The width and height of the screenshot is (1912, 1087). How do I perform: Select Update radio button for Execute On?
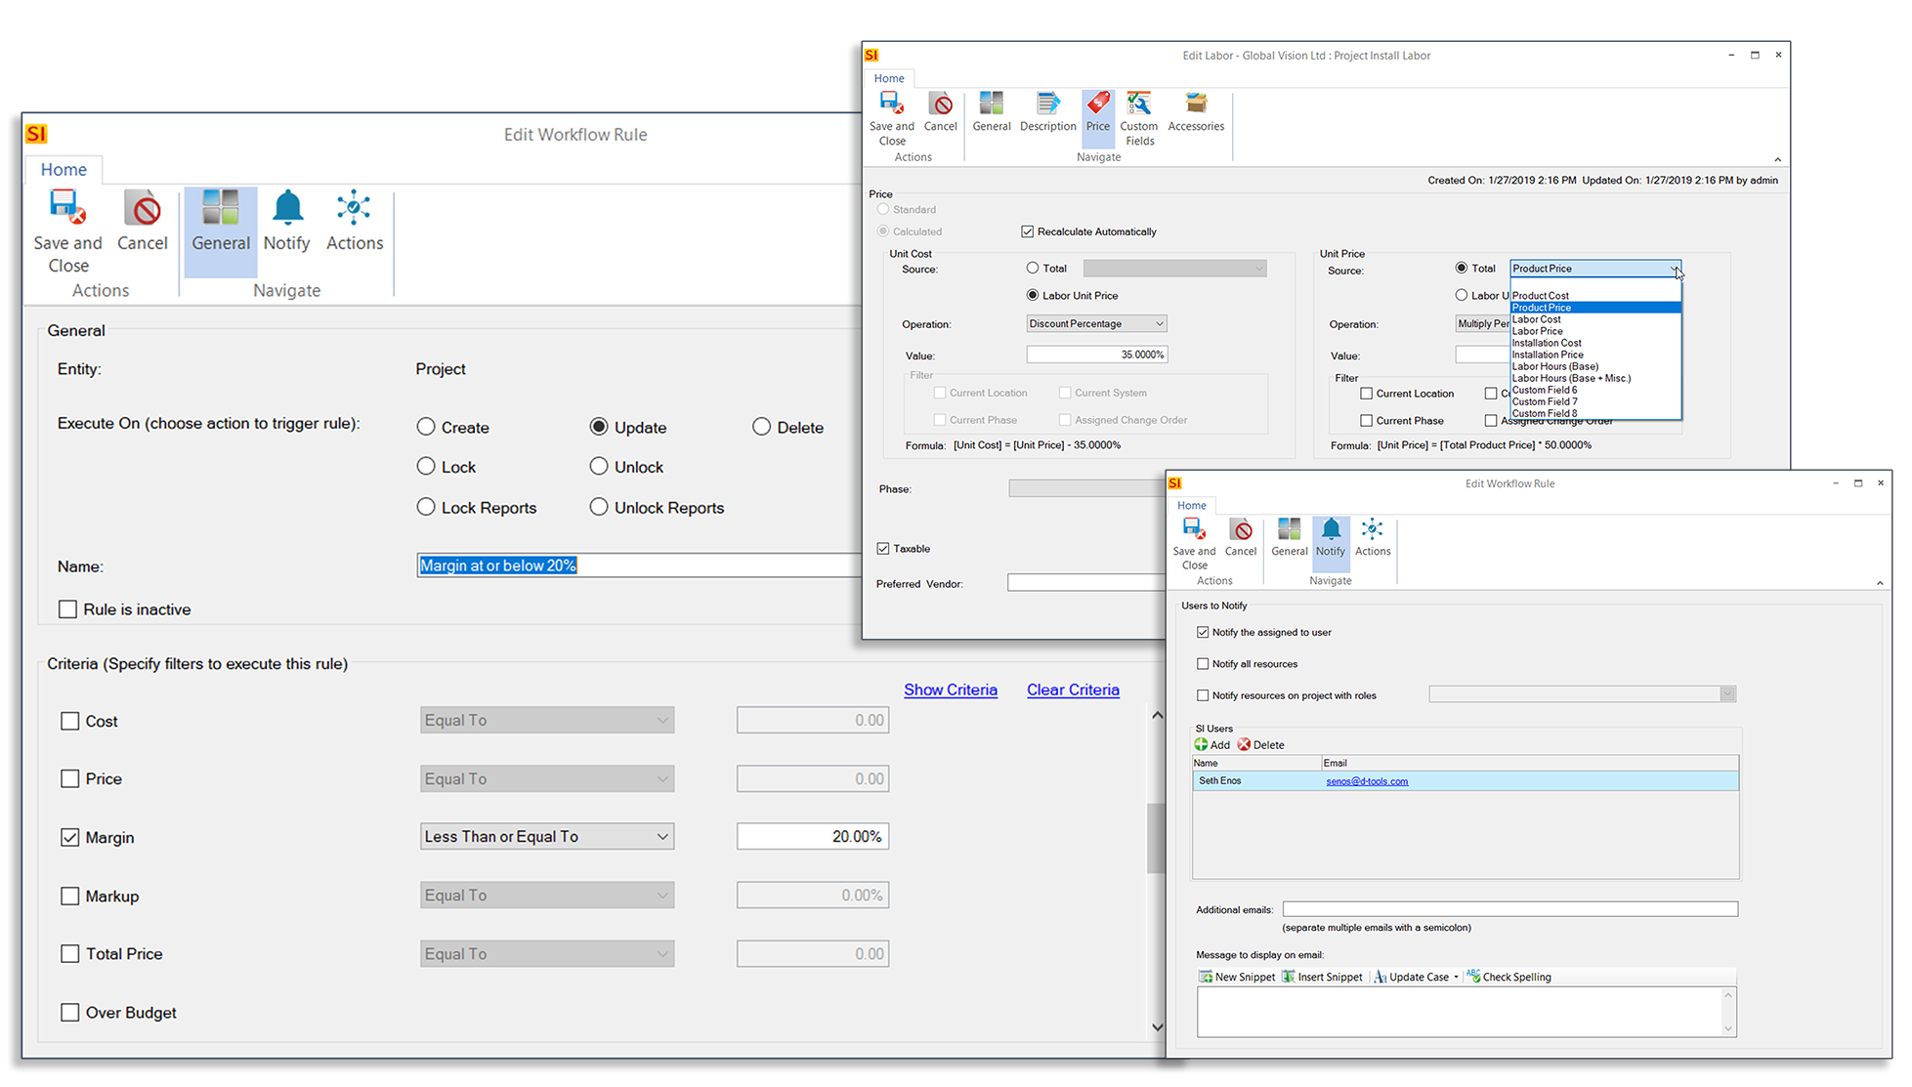[599, 427]
